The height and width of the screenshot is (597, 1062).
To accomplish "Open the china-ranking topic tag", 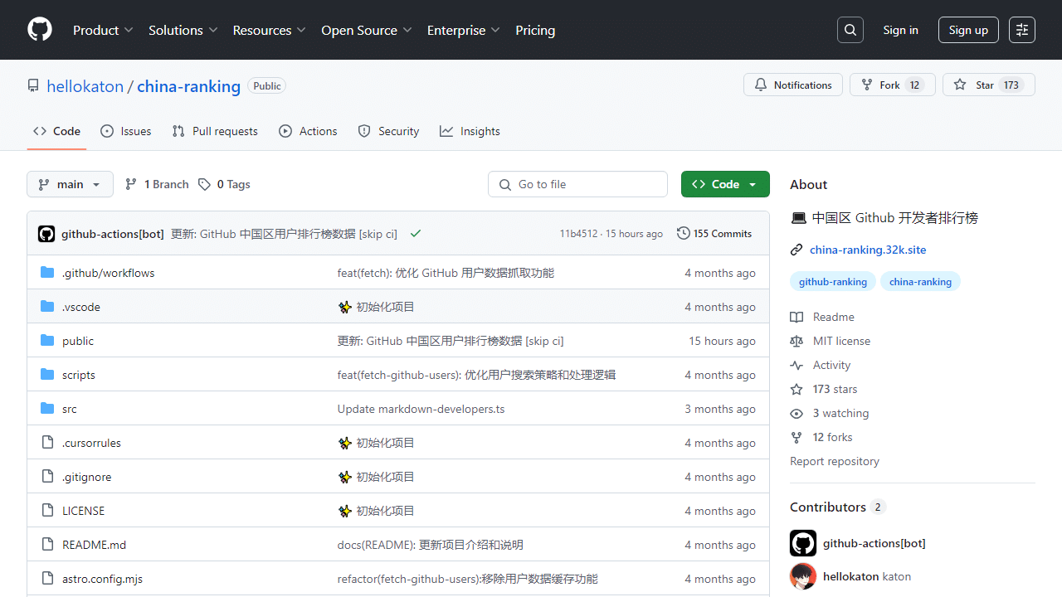I will [x=920, y=282].
